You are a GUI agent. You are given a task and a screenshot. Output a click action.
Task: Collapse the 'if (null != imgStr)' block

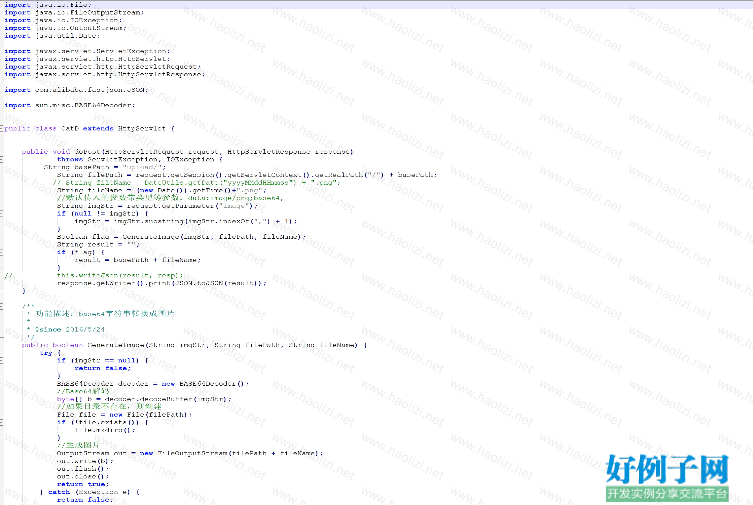point(1,213)
